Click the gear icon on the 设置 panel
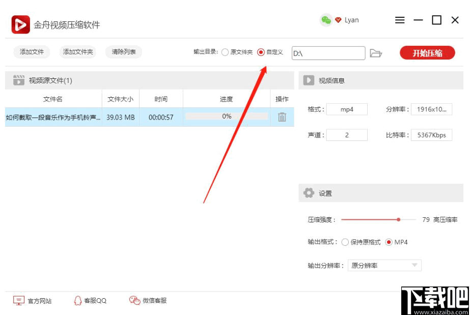470x315 pixels. click(x=309, y=193)
